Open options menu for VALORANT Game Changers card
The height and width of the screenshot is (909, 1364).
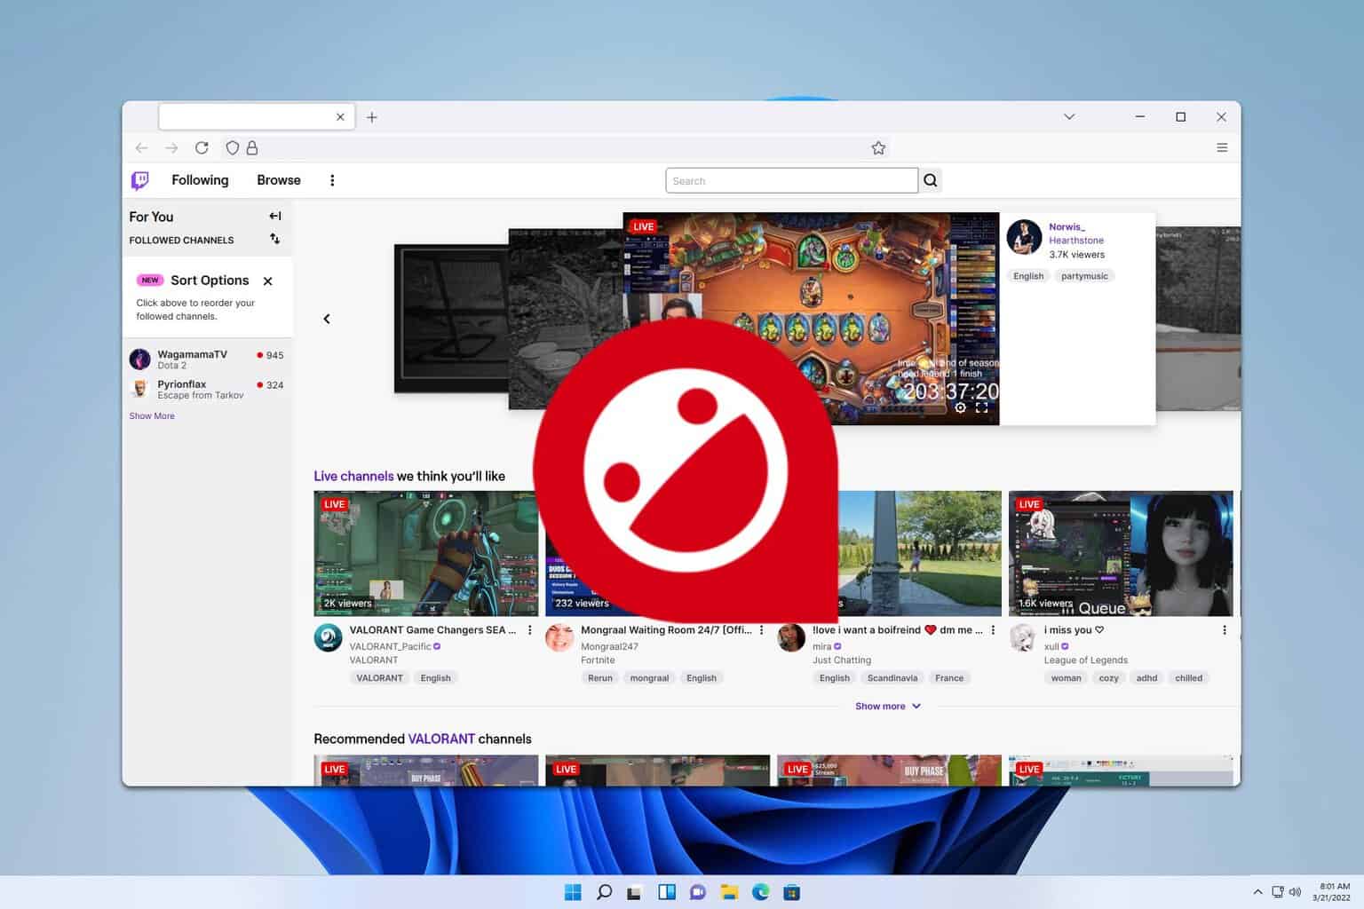pos(530,630)
